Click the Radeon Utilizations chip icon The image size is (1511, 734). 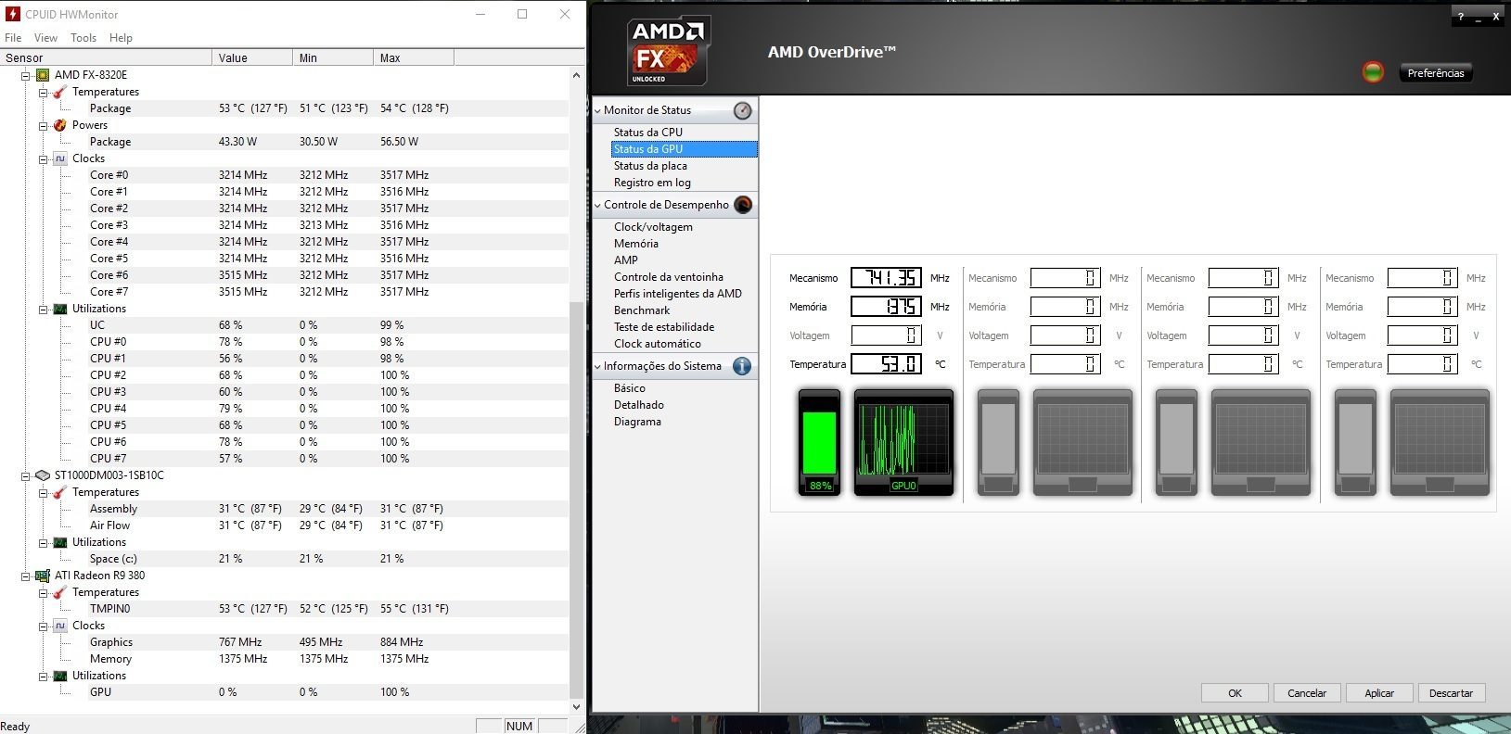[60, 676]
